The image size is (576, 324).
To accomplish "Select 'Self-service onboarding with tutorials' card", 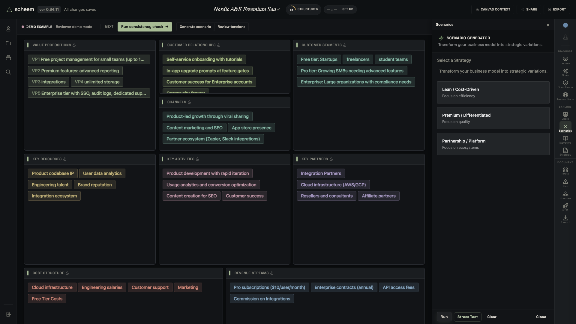I will click(204, 59).
